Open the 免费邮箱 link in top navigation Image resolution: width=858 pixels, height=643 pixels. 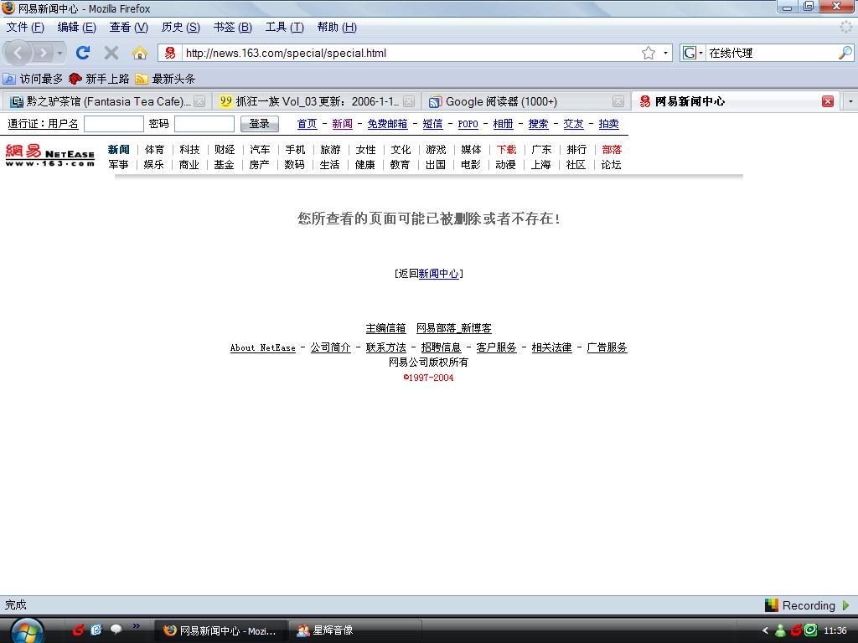click(x=387, y=124)
